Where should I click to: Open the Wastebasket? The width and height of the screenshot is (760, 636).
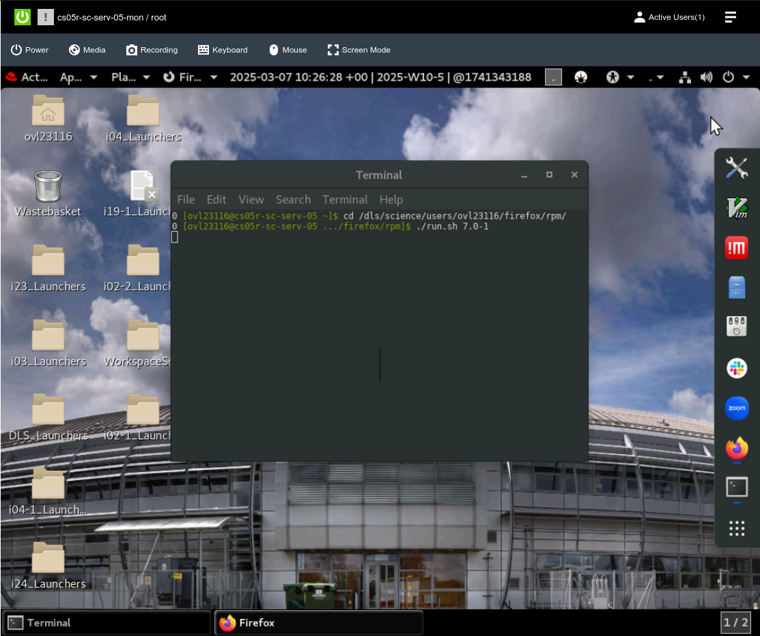coord(48,193)
